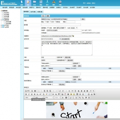This screenshot has width=120, height=120.
Task: Click the image picker icon beside title picture field
Action: [73, 36]
